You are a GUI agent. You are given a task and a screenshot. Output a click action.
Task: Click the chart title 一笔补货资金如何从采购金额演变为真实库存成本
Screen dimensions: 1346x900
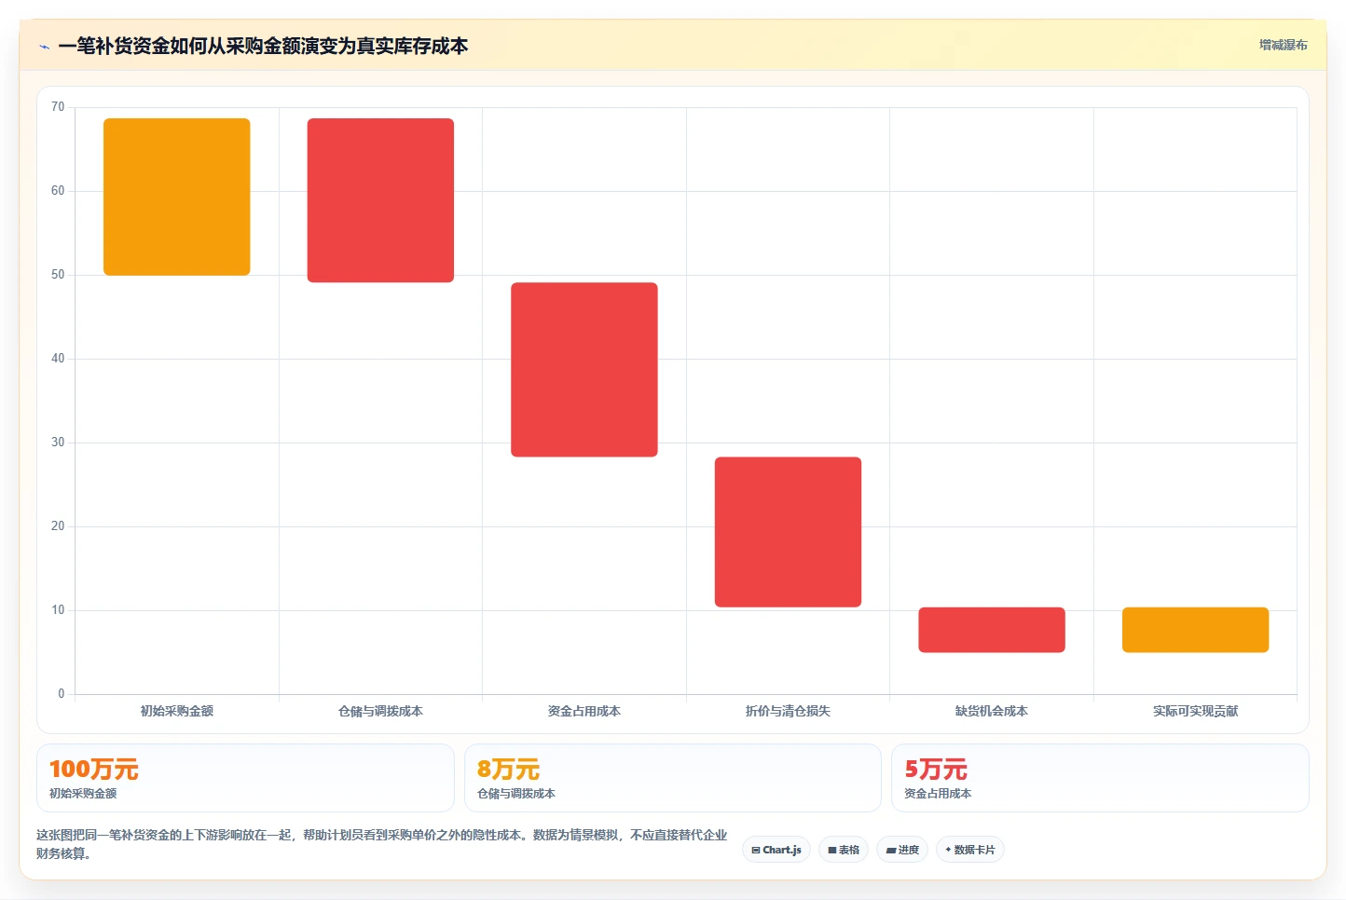click(263, 46)
